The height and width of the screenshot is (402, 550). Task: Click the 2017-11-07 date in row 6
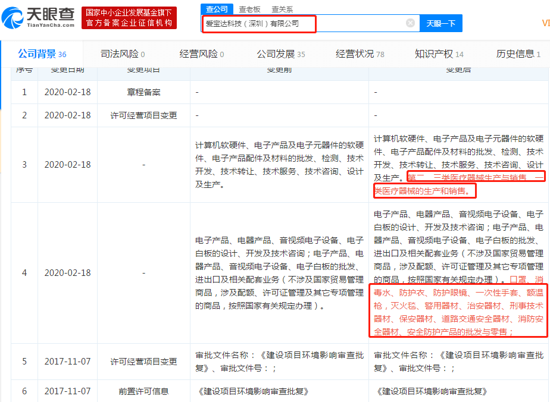pyautogui.click(x=68, y=391)
